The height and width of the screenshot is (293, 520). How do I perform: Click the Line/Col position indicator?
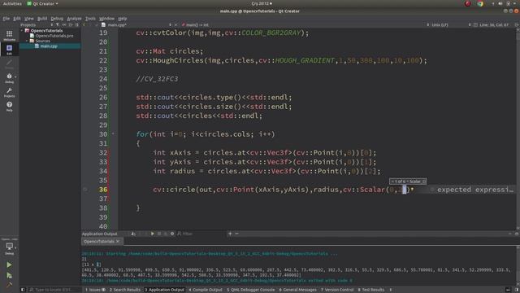494,25
